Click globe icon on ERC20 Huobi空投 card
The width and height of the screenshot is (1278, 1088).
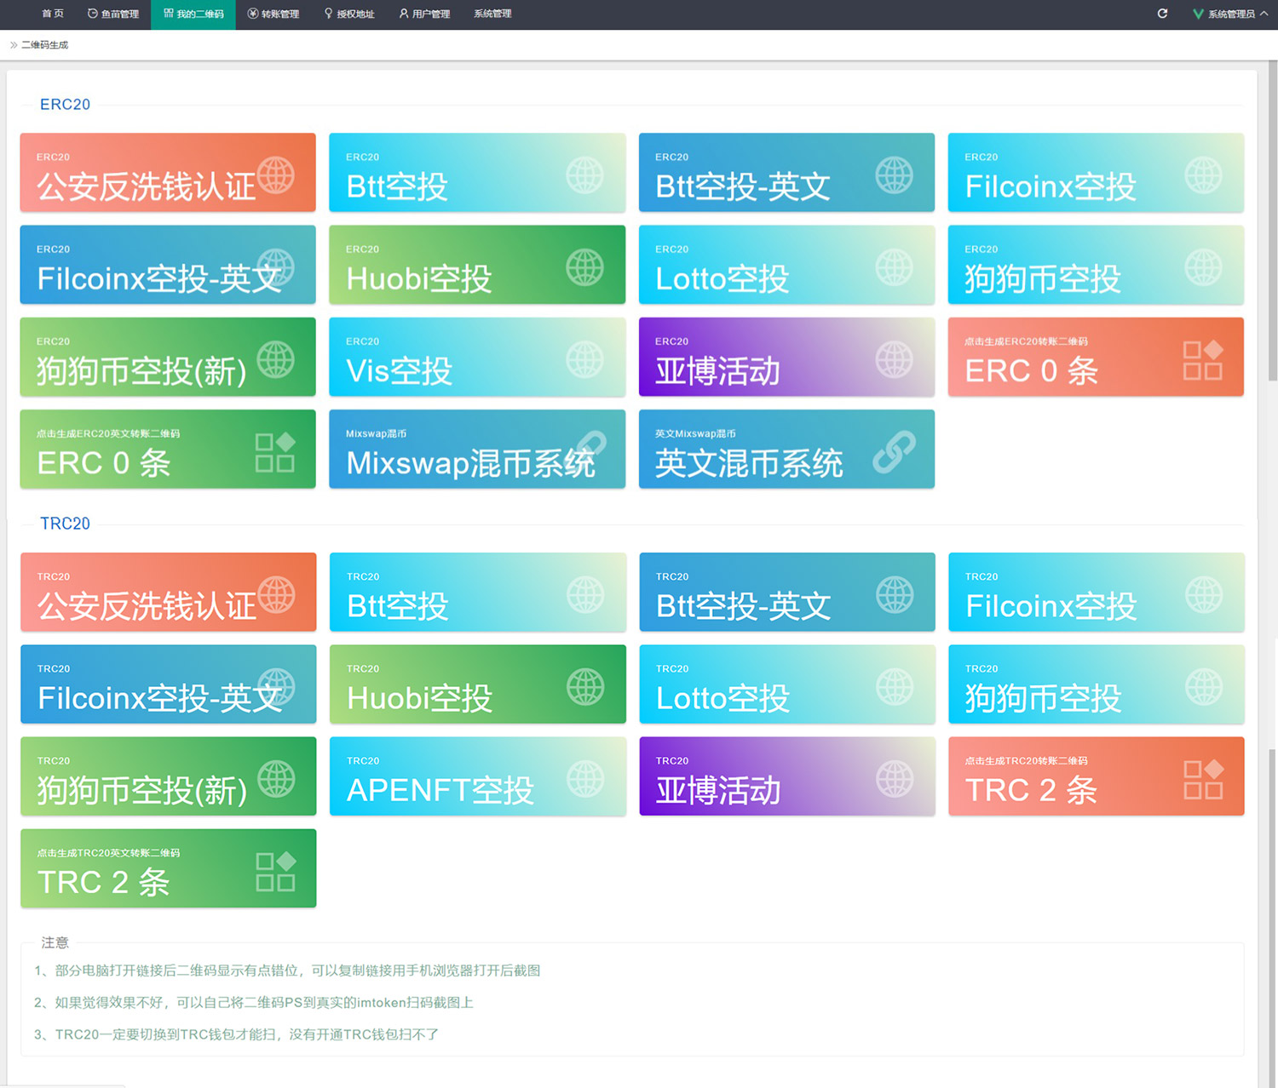584,267
